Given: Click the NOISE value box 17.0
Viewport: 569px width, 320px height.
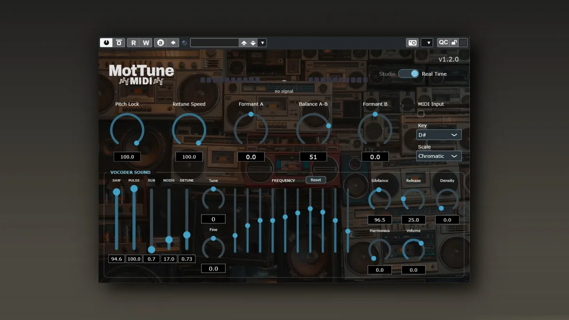Looking at the screenshot, I should coord(169,259).
